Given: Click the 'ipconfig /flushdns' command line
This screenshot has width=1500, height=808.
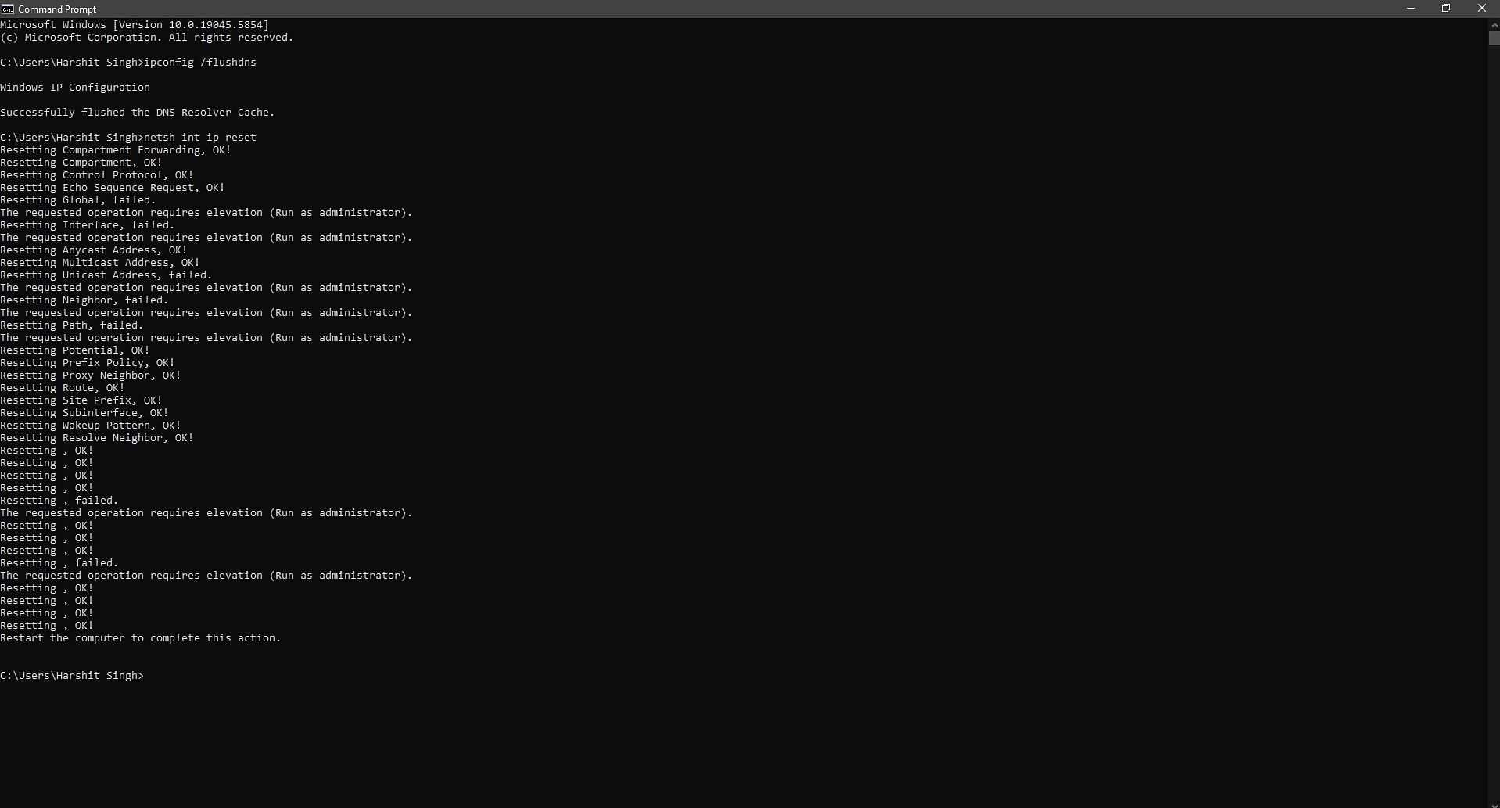Looking at the screenshot, I should tap(128, 63).
